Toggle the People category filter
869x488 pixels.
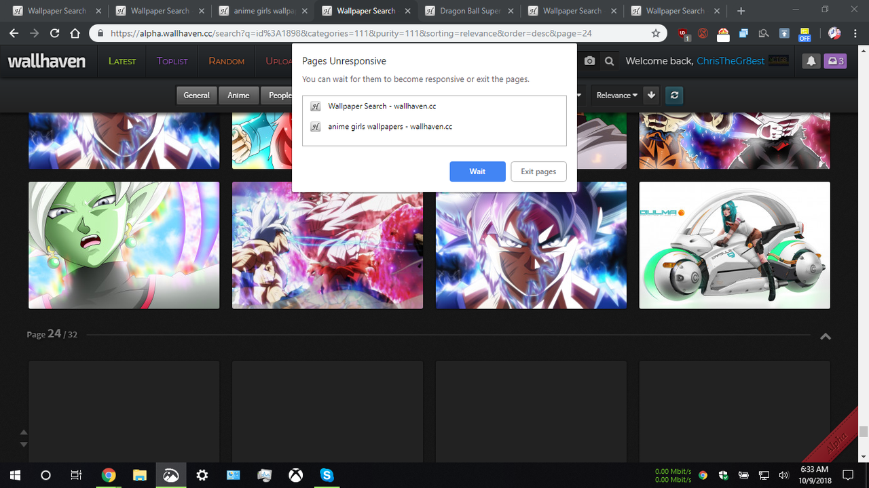[x=278, y=95]
